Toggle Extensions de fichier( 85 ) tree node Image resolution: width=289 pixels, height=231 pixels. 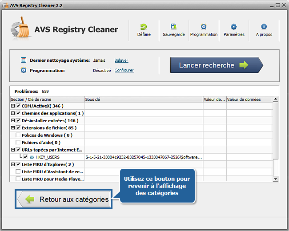point(13,127)
